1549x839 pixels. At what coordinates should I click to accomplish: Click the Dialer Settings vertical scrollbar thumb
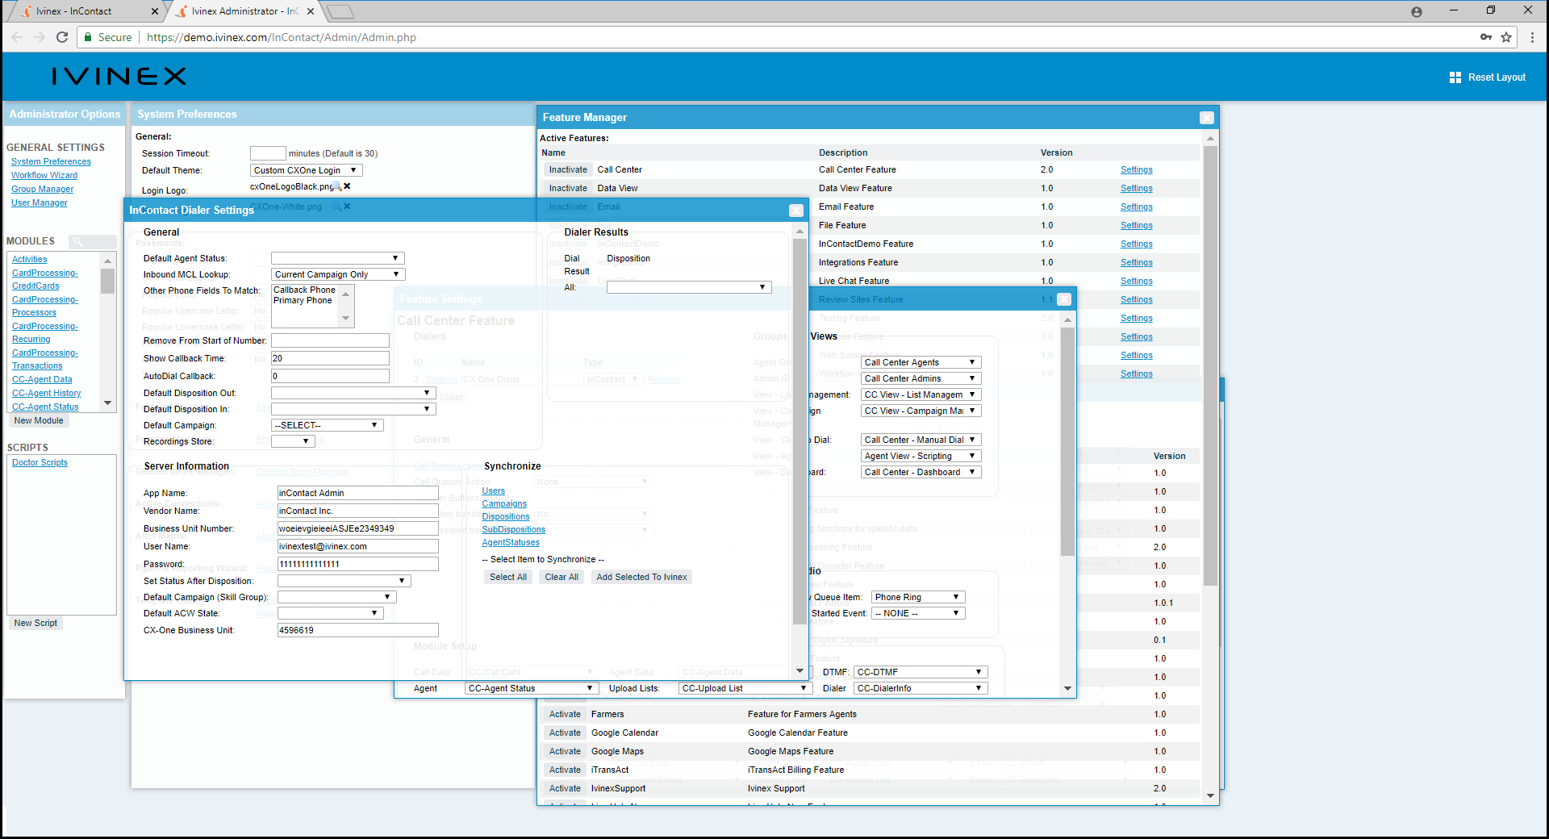(x=800, y=432)
